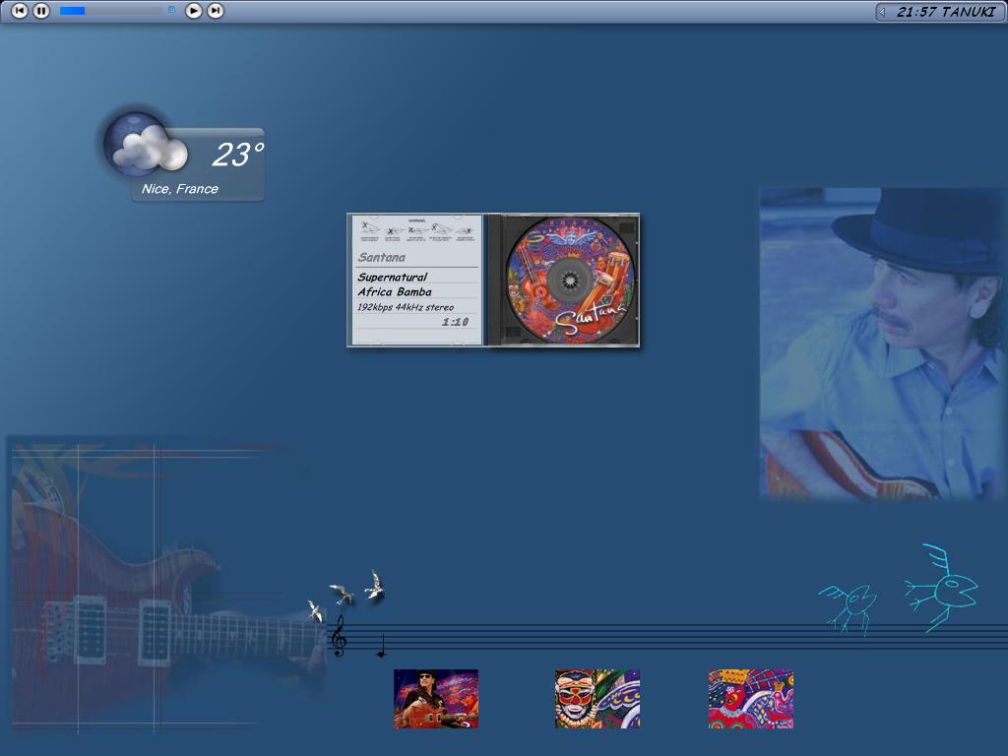Click the 192kbps 44kHz stereo info
This screenshot has height=756, width=1008.
[405, 307]
